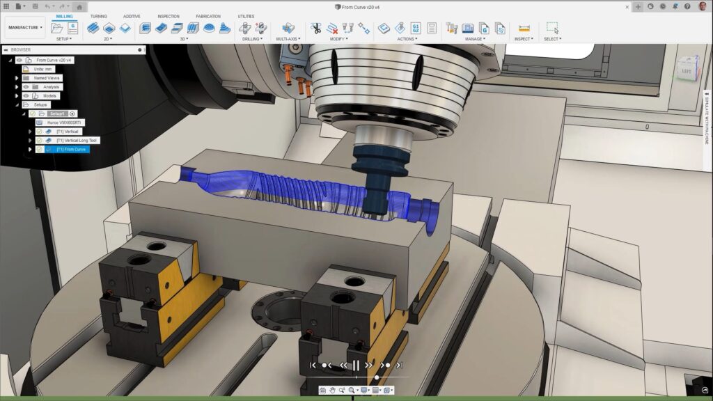The width and height of the screenshot is (713, 401).
Task: Select the 2D Adaptive Clearing tool icon
Action: click(x=93, y=28)
